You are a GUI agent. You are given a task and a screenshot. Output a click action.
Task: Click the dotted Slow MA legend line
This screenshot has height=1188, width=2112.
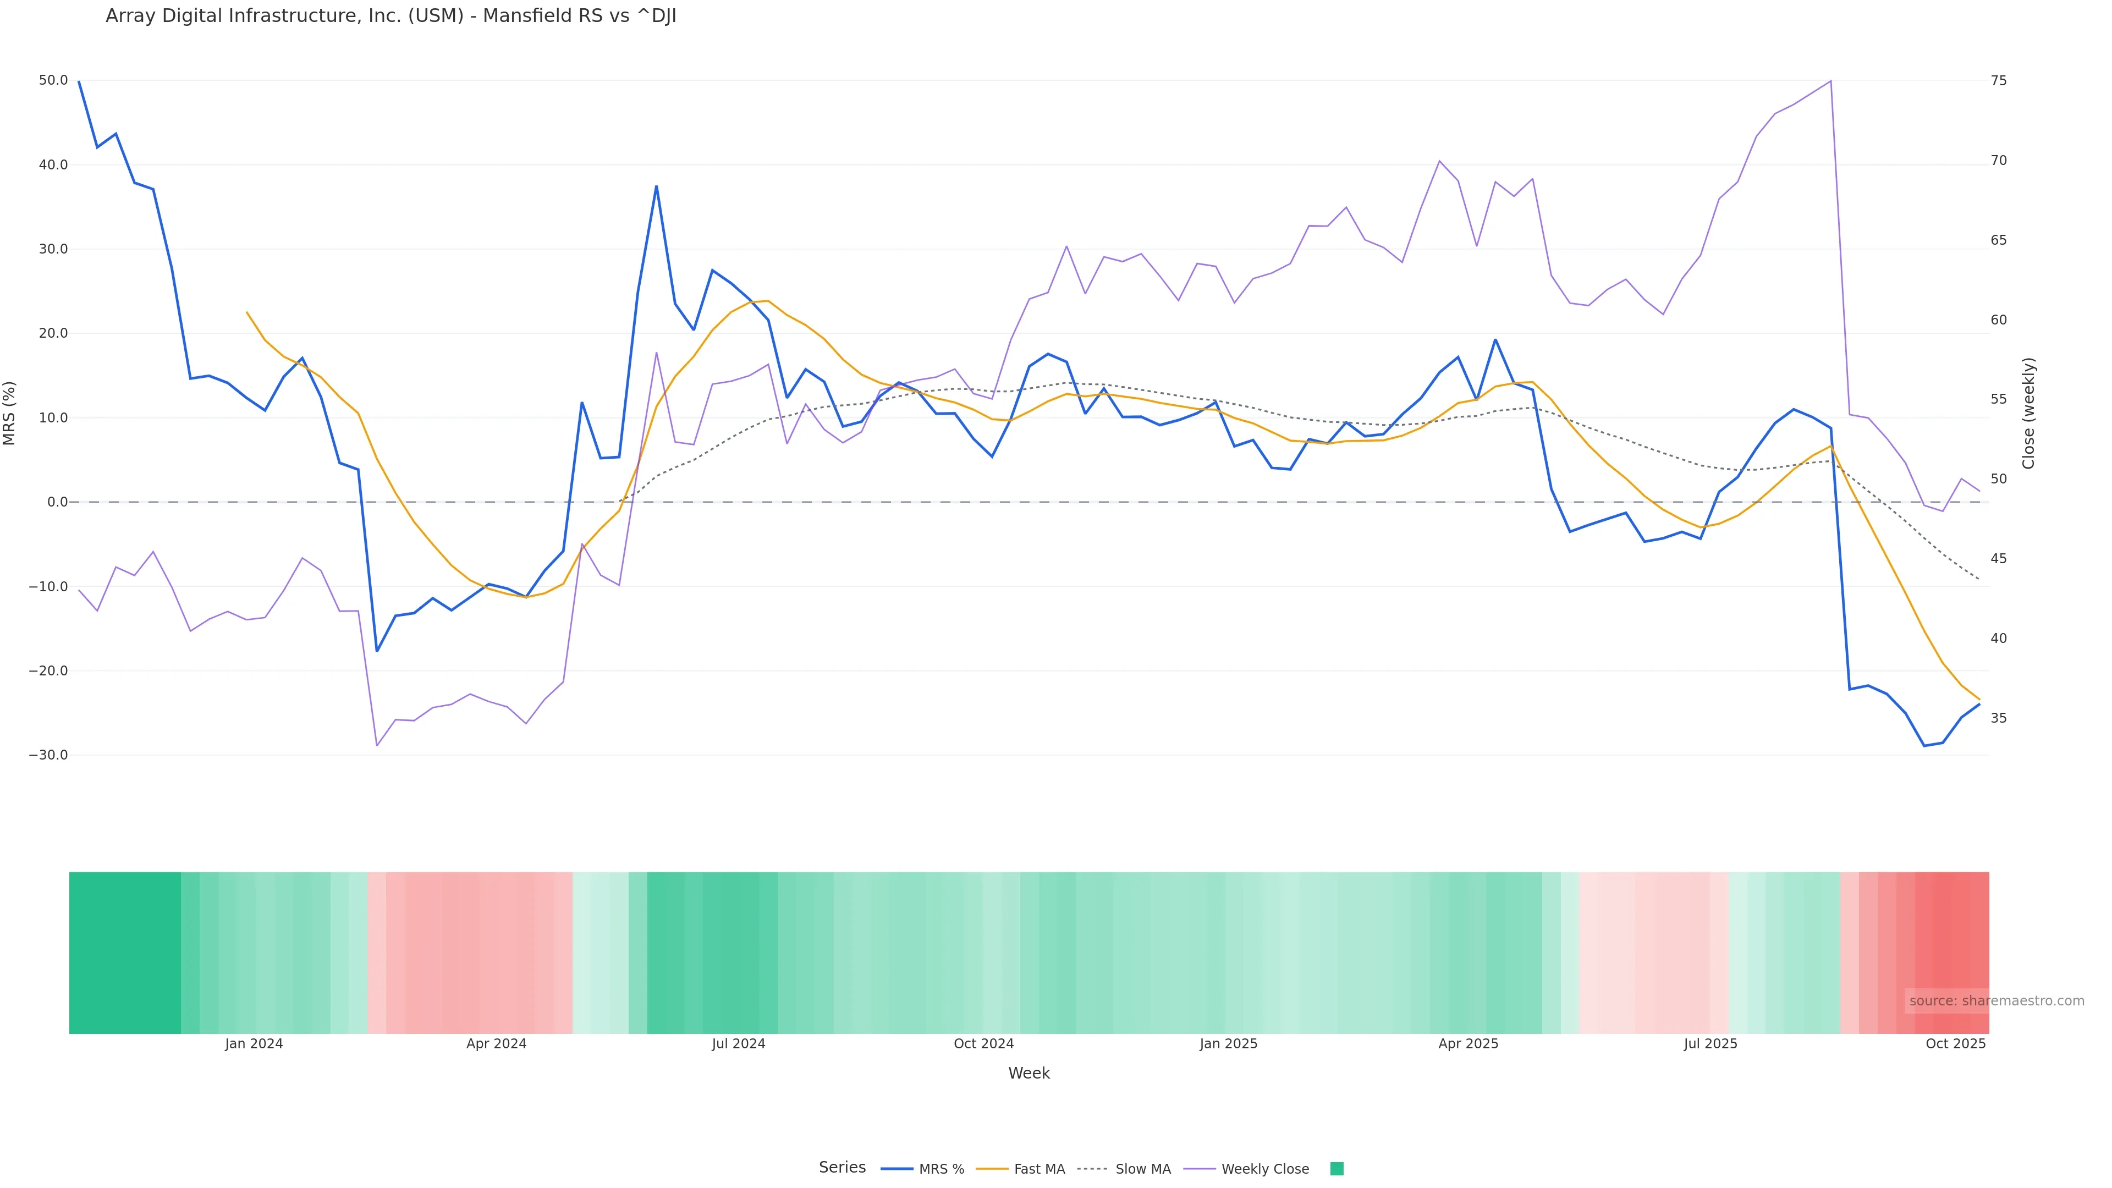1092,1169
